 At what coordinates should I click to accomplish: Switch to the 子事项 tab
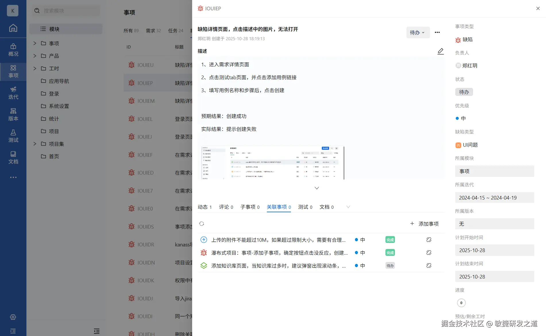(x=250, y=207)
